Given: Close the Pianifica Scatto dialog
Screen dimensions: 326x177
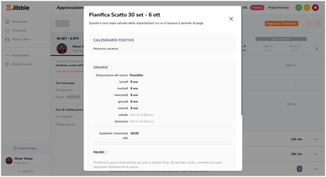Looking at the screenshot, I should [x=231, y=19].
